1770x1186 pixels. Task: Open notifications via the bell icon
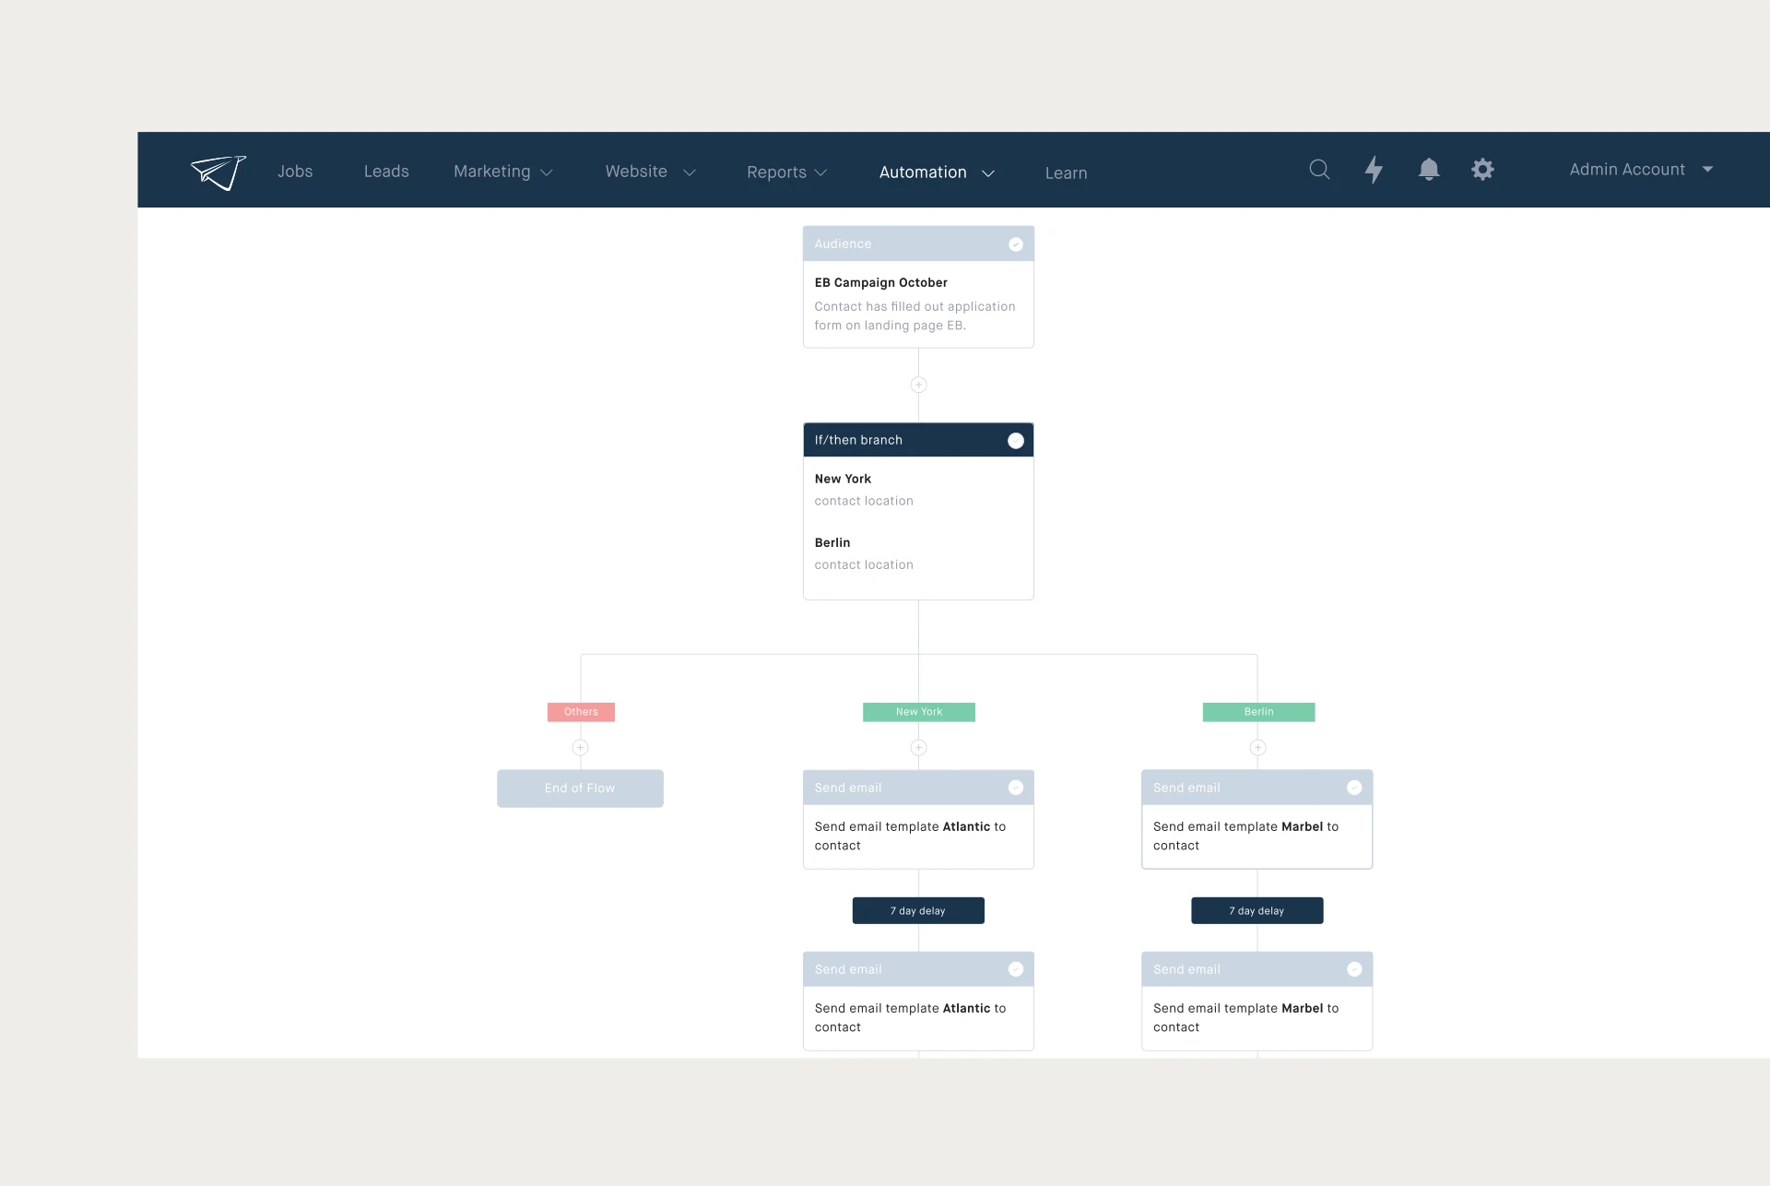(x=1428, y=170)
